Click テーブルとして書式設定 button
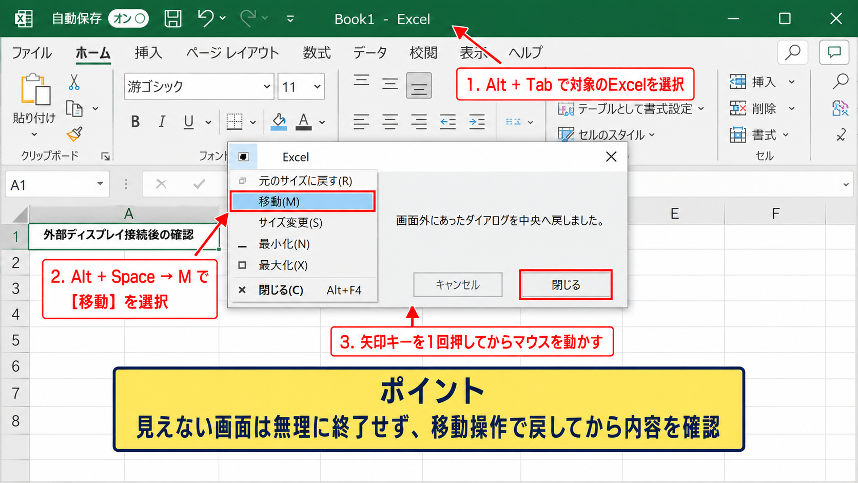Image resolution: width=858 pixels, height=483 pixels. tap(631, 109)
